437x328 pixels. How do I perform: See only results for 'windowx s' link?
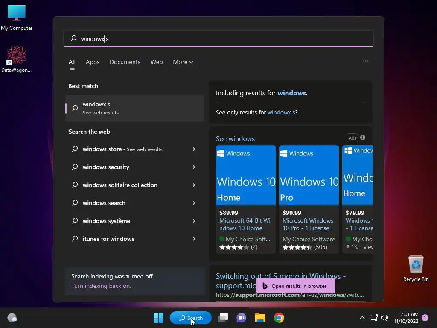click(x=281, y=112)
